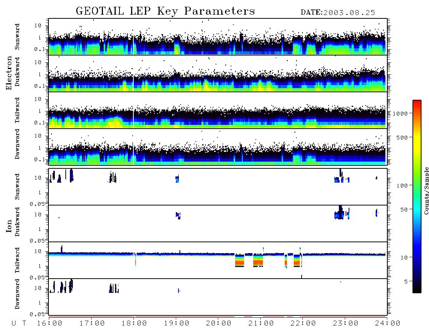
Task: Click the vertical "Electron" group label
Action: coord(9,73)
